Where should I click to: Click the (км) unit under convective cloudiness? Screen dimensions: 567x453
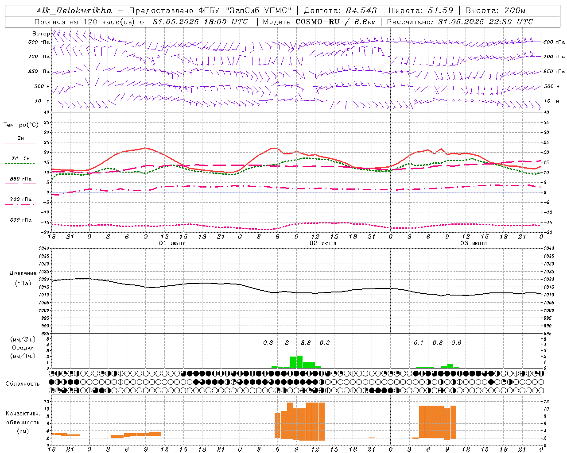click(23, 431)
